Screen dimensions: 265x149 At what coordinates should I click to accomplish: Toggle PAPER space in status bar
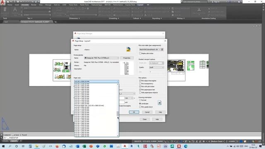[x=160, y=141]
